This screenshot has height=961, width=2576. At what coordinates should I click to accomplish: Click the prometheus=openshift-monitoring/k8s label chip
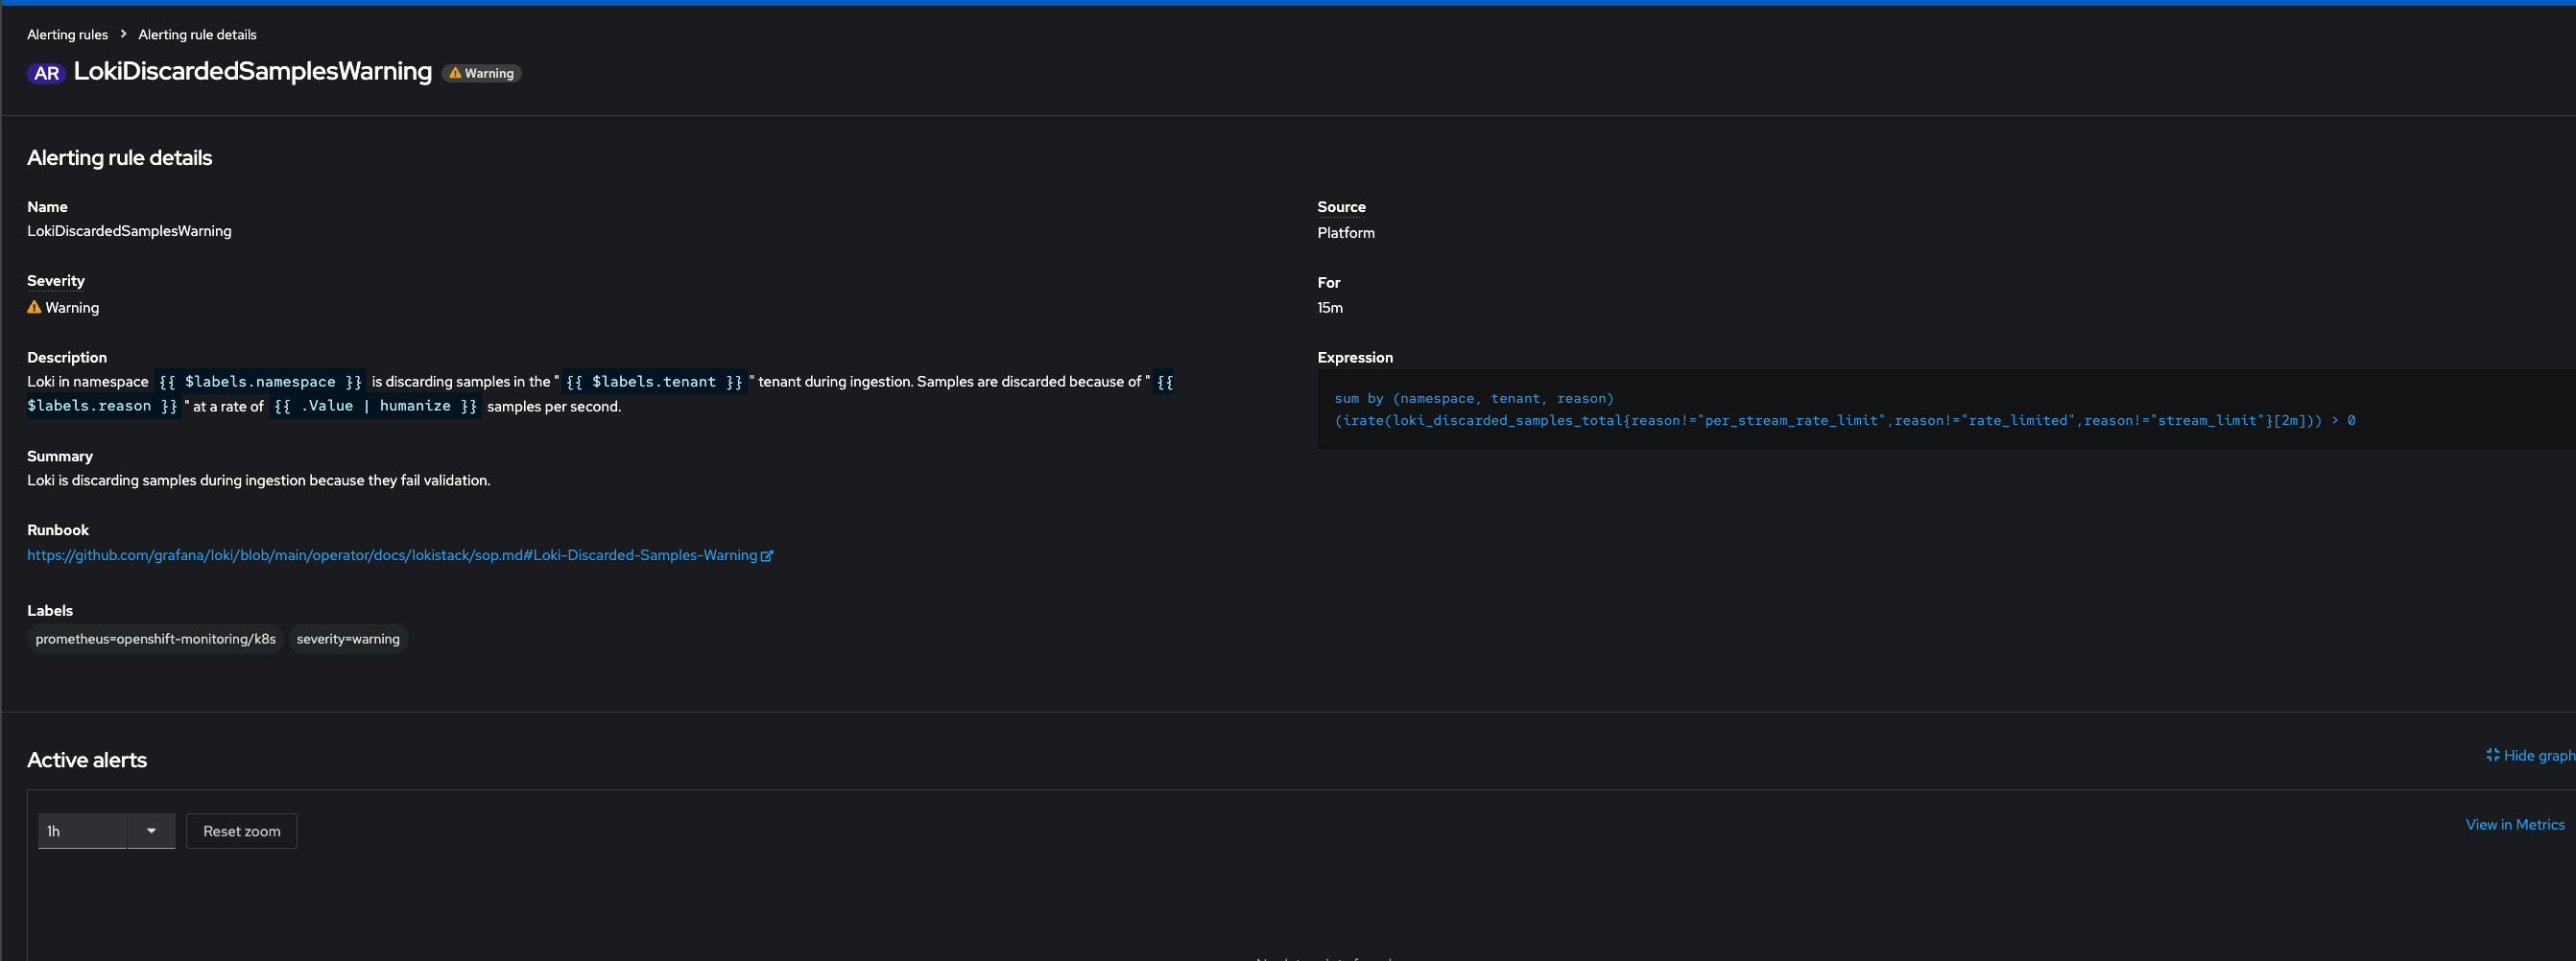(x=155, y=640)
